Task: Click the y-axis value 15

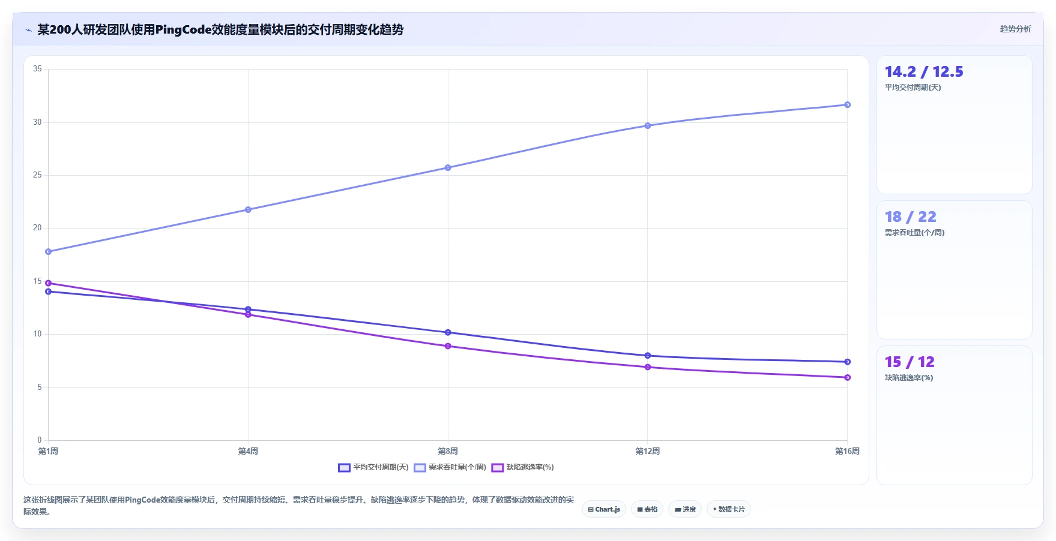Action: (37, 281)
